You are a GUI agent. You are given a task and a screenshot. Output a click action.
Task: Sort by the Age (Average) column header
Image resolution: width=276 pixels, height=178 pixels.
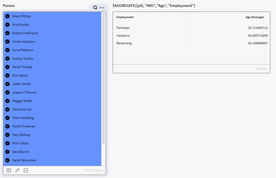254,17
